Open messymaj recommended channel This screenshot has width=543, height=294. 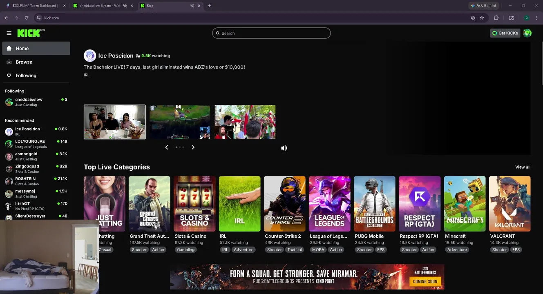click(x=36, y=194)
